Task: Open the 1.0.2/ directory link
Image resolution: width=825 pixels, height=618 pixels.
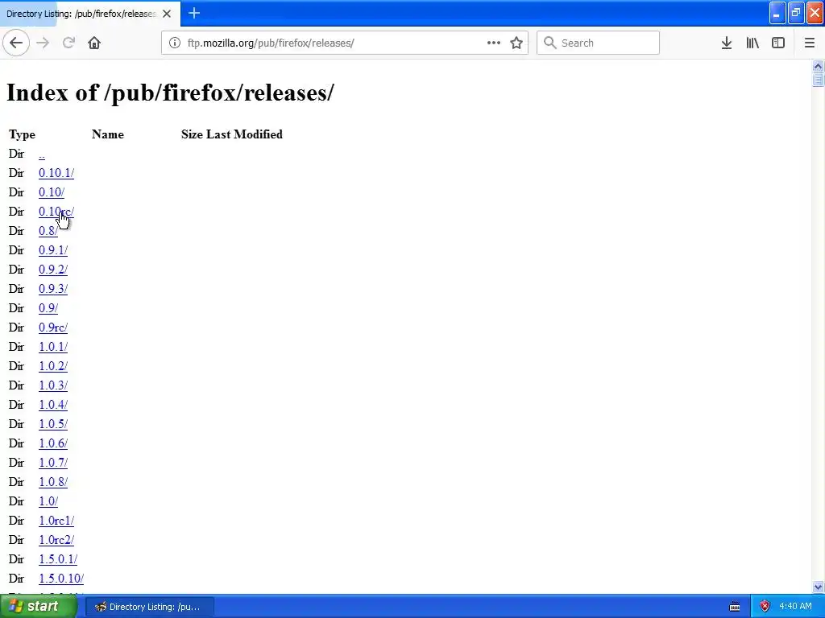Action: (x=53, y=366)
